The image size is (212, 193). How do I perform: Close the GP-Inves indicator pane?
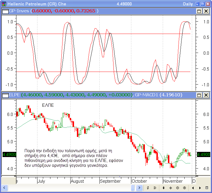[206, 11]
